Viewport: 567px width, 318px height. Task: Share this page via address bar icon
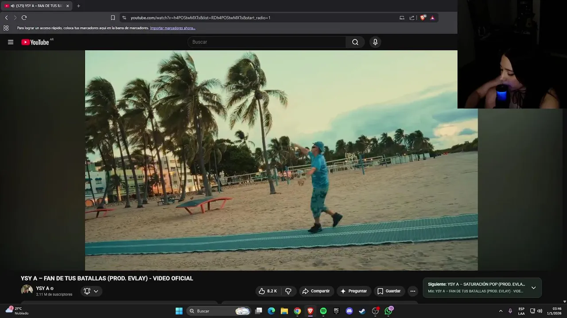[412, 18]
